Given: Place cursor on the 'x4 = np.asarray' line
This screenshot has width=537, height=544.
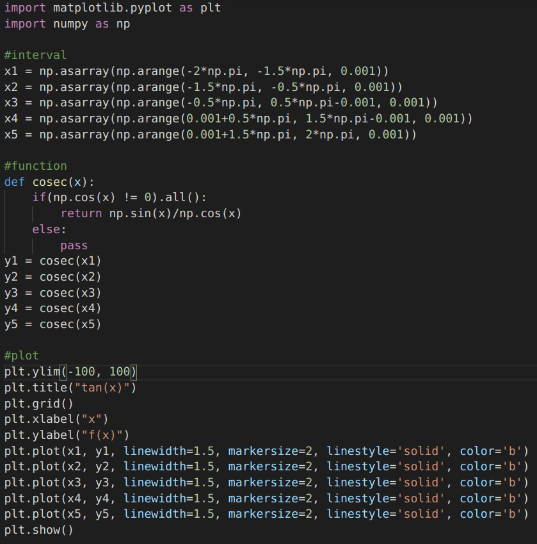Looking at the screenshot, I should pos(238,119).
